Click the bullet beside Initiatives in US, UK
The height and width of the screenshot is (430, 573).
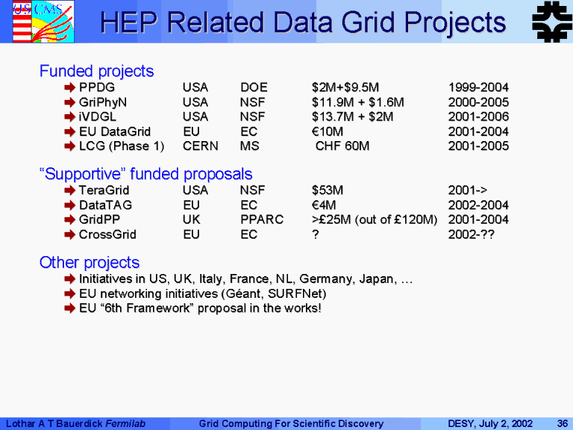69,279
